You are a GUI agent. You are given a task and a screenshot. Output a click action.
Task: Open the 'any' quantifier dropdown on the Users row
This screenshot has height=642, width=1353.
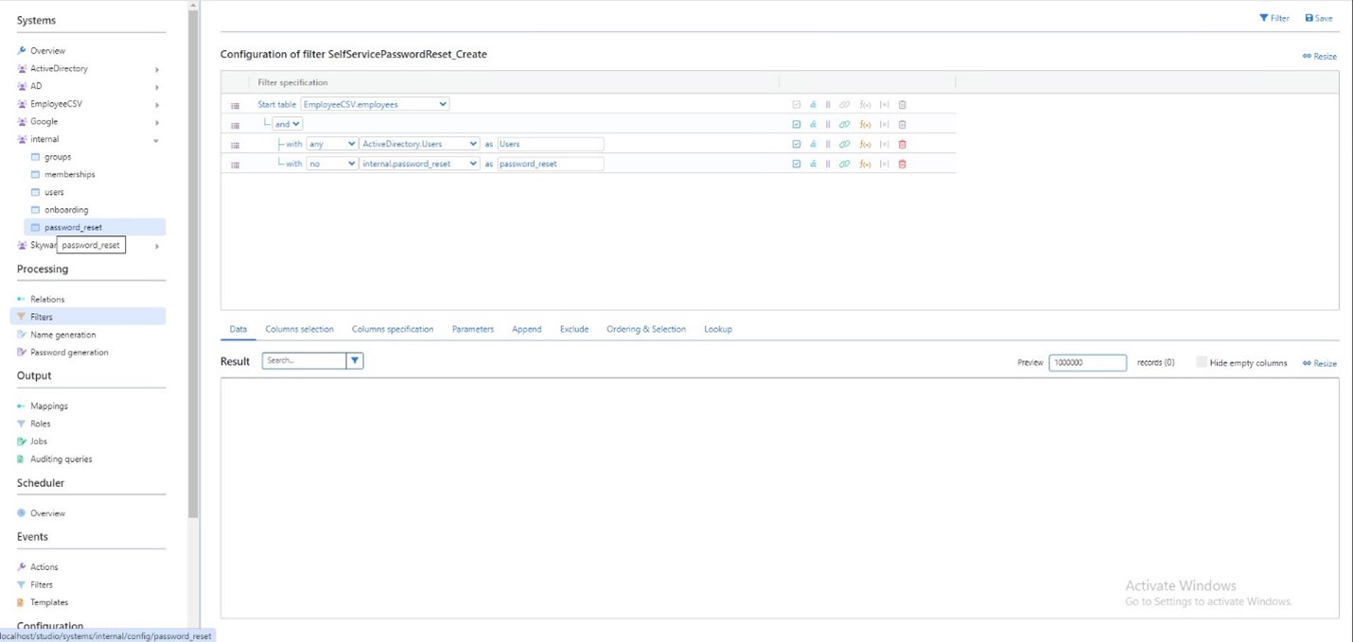[331, 144]
